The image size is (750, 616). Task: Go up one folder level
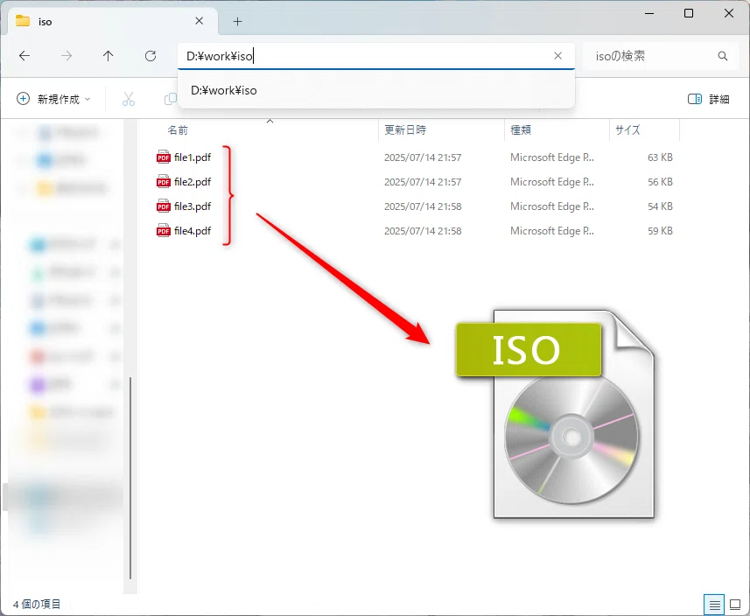click(x=109, y=56)
